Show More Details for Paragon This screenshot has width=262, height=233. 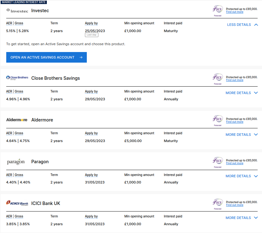coord(242,176)
